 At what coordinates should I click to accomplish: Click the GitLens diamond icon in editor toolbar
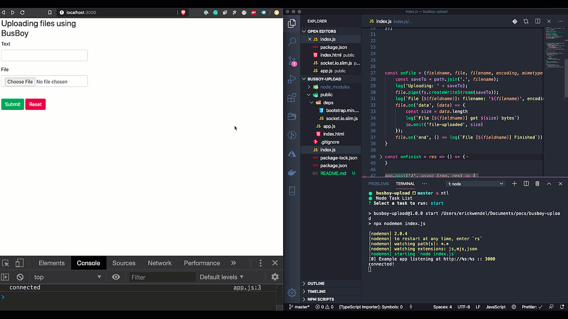[x=515, y=21]
